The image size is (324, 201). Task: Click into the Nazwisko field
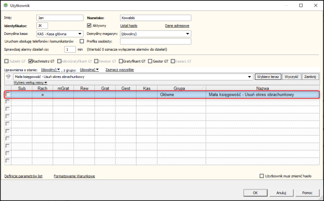(x=156, y=18)
